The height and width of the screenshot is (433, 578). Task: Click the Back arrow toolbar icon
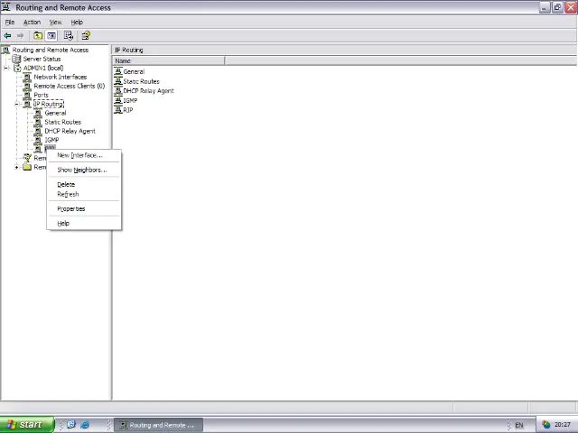click(7, 36)
